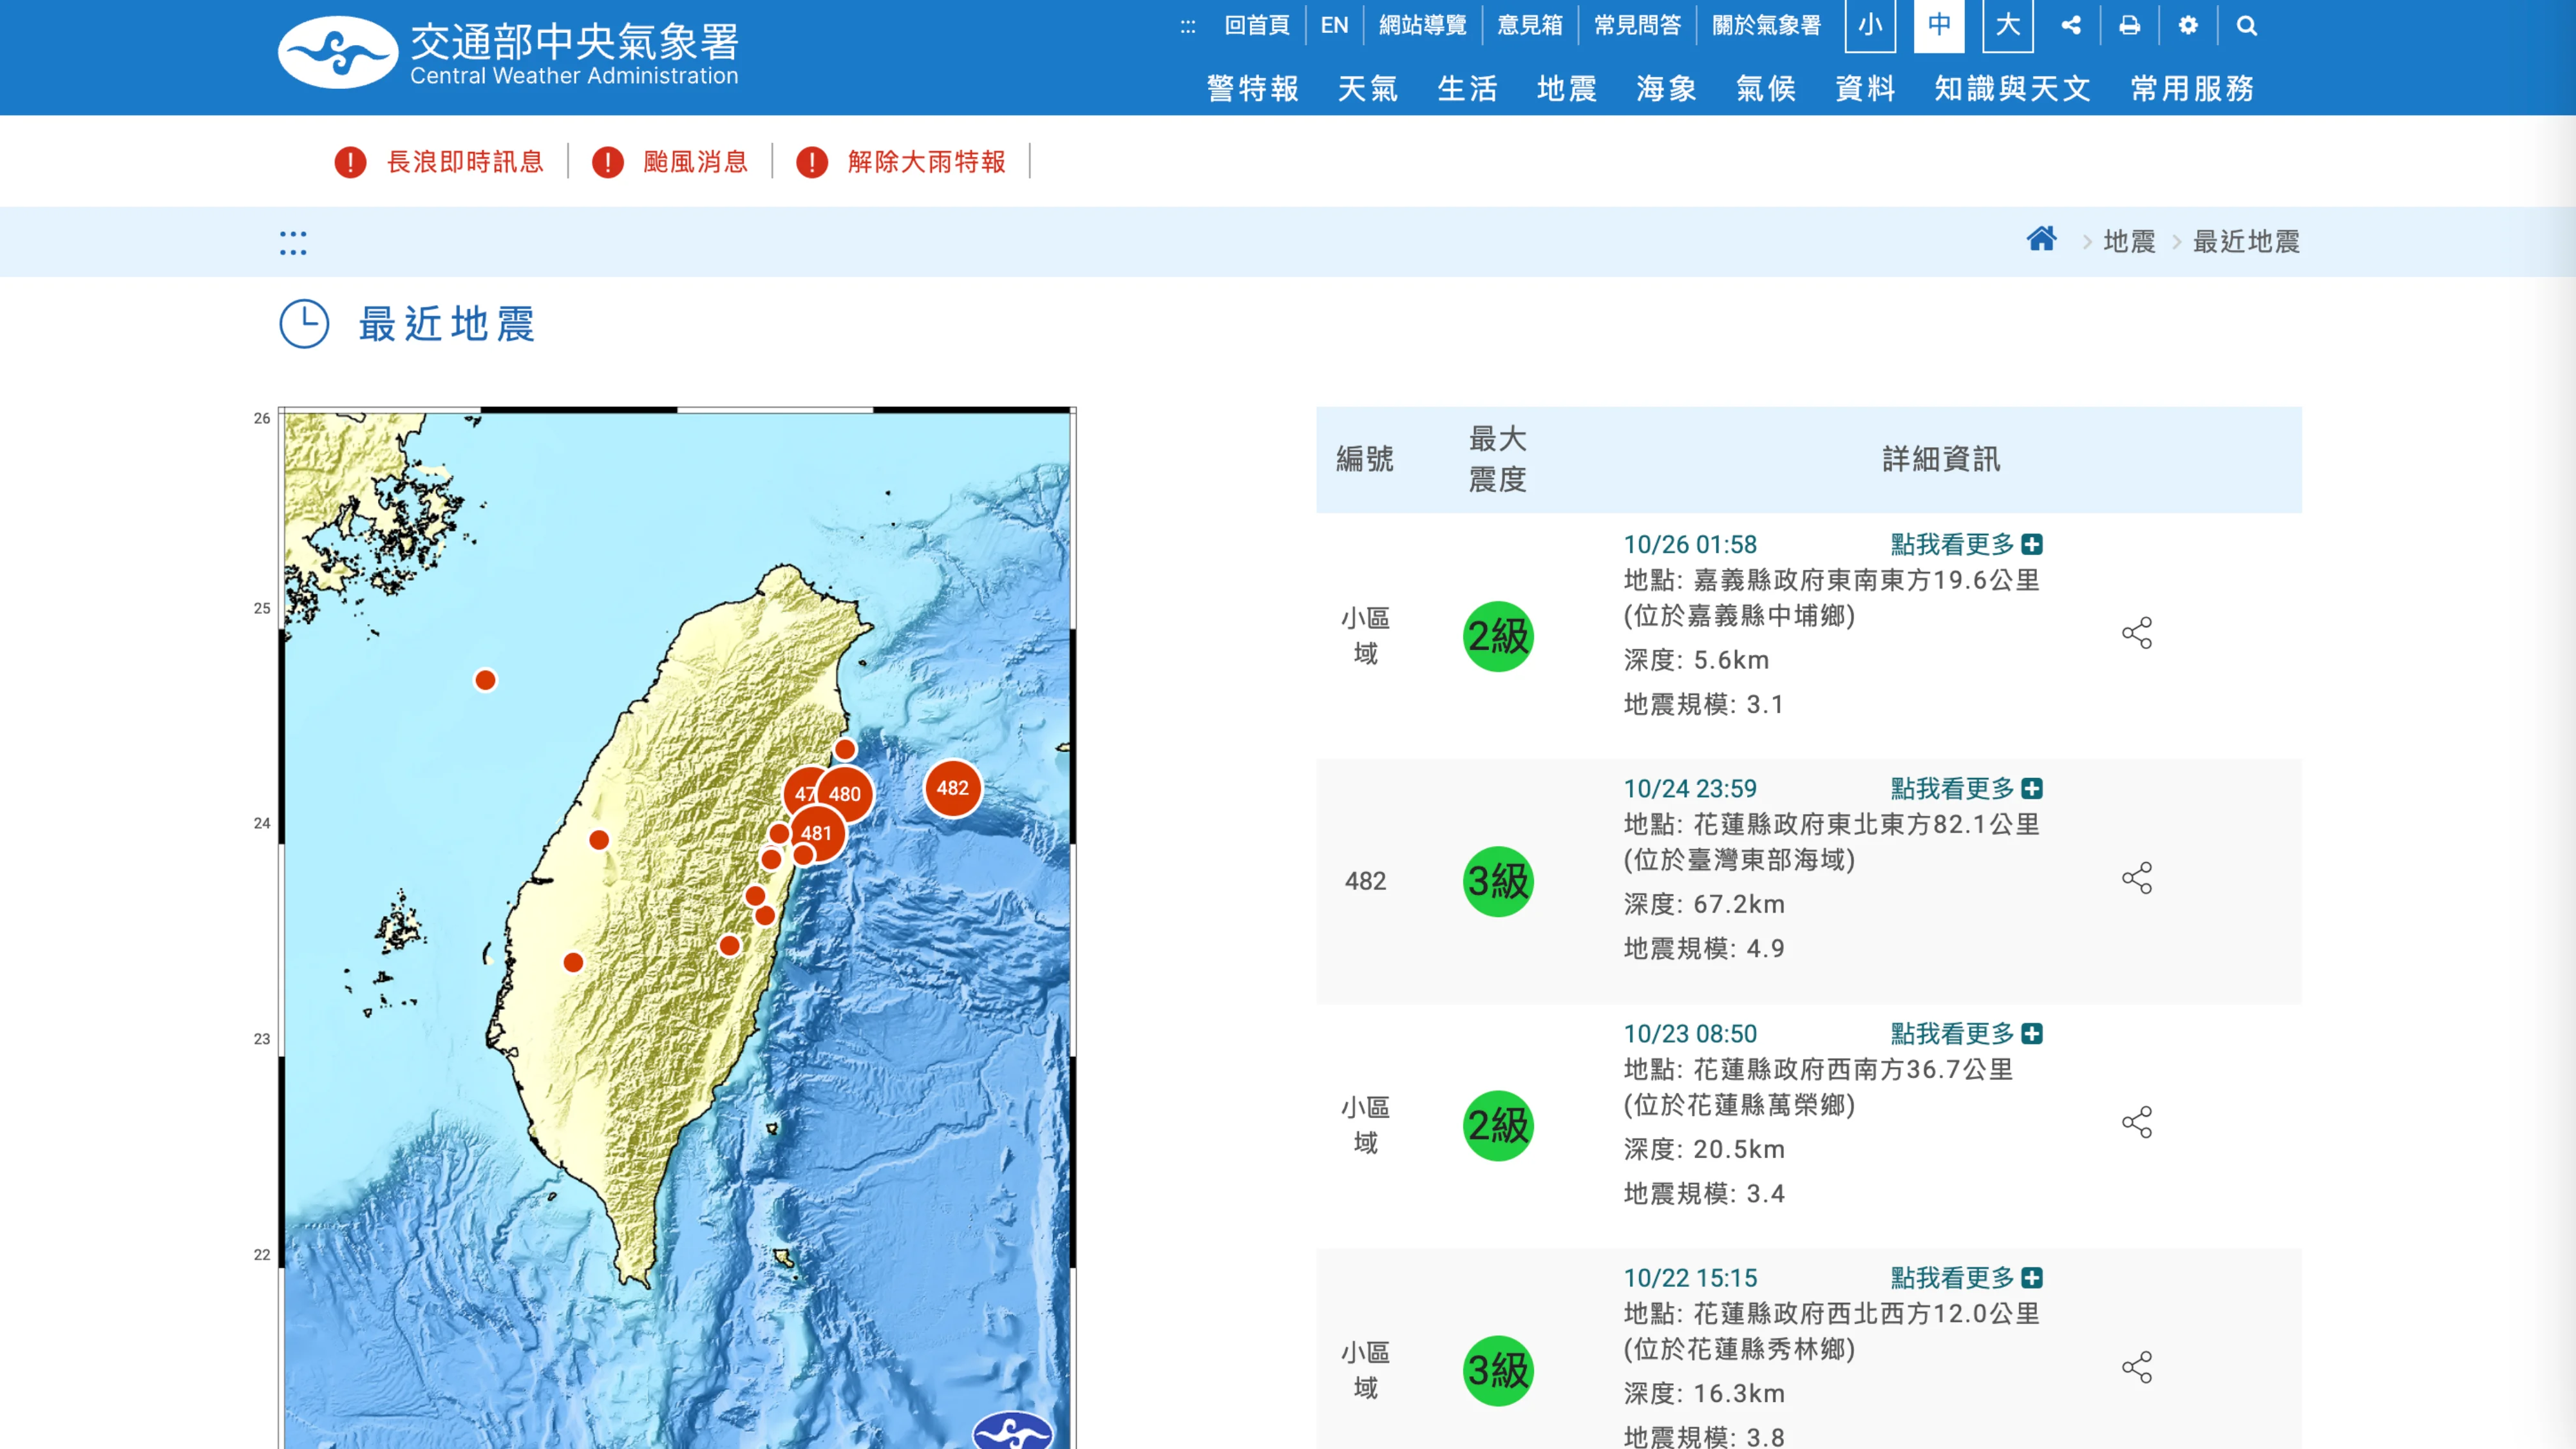Switch to EN language link
Image resolution: width=2576 pixels, height=1449 pixels.
pos(1334,26)
